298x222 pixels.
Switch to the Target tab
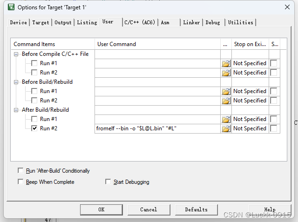41,23
